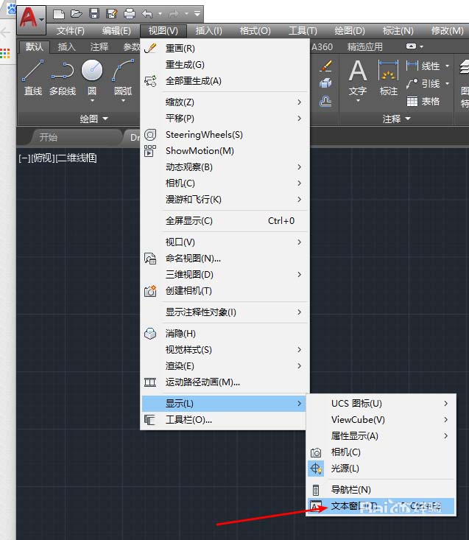
Task: Click the Redo arrow icon
Action: tap(174, 14)
